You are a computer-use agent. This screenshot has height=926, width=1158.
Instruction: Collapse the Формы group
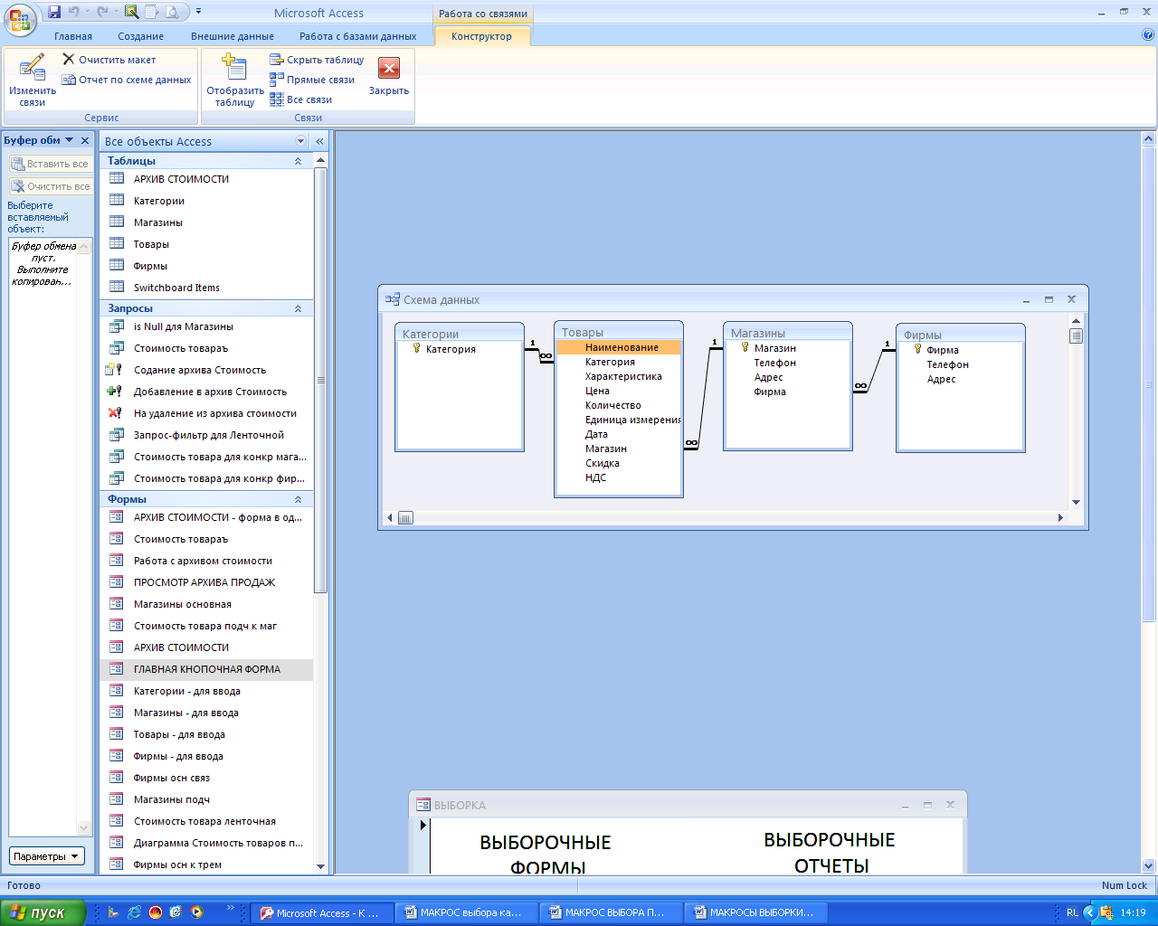[x=298, y=499]
